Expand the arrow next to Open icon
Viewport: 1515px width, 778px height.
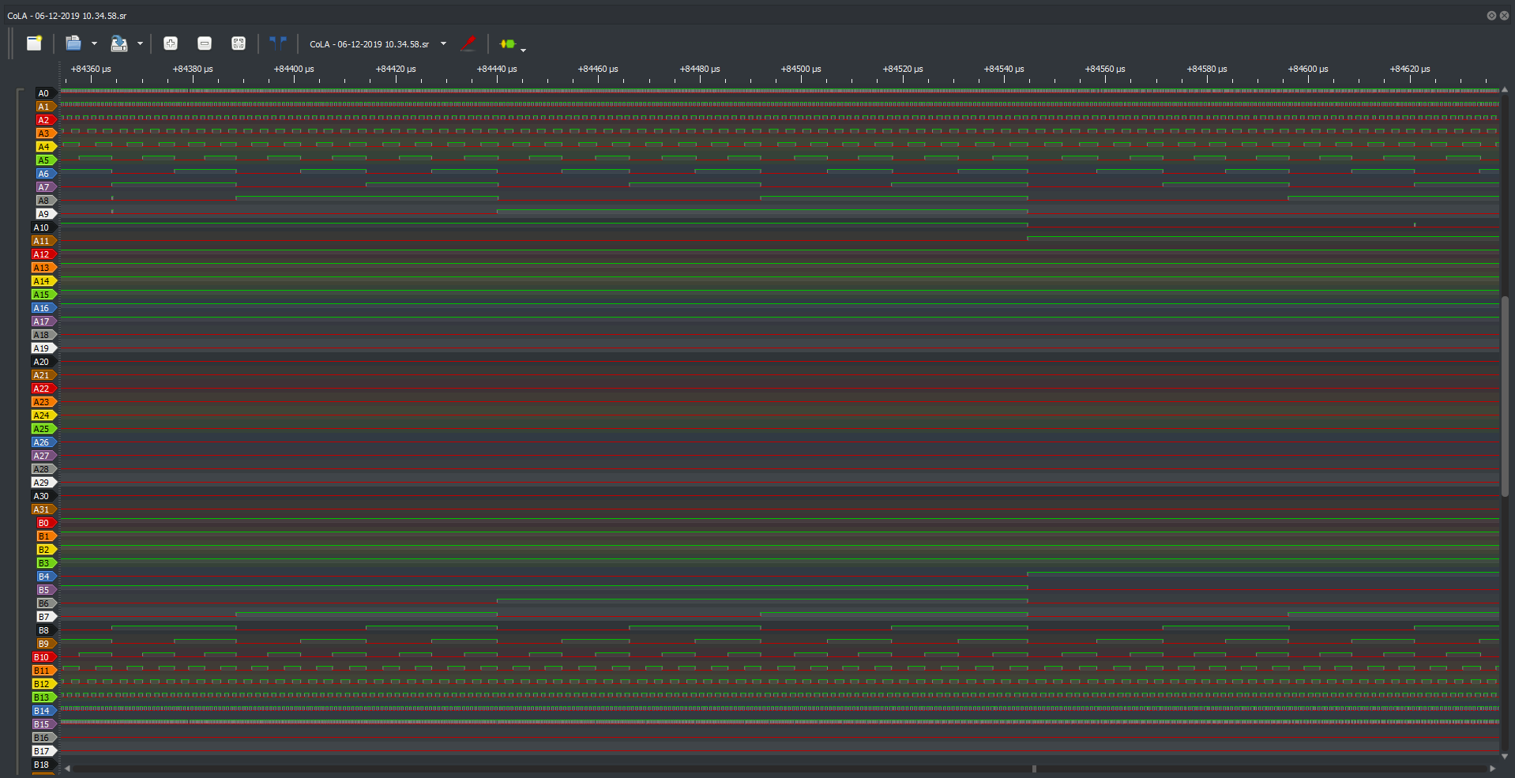point(94,43)
